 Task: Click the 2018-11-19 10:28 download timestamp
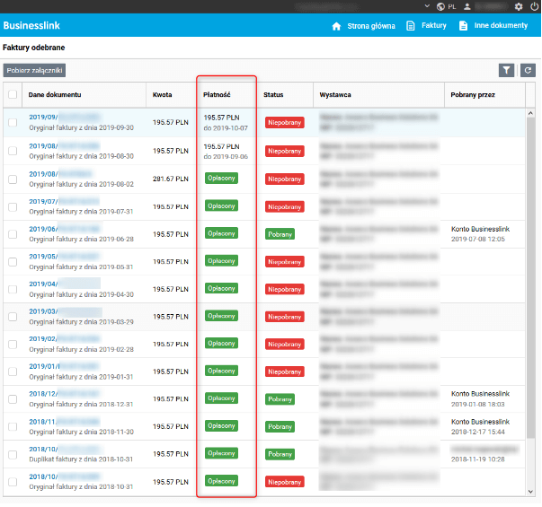pyautogui.click(x=477, y=459)
